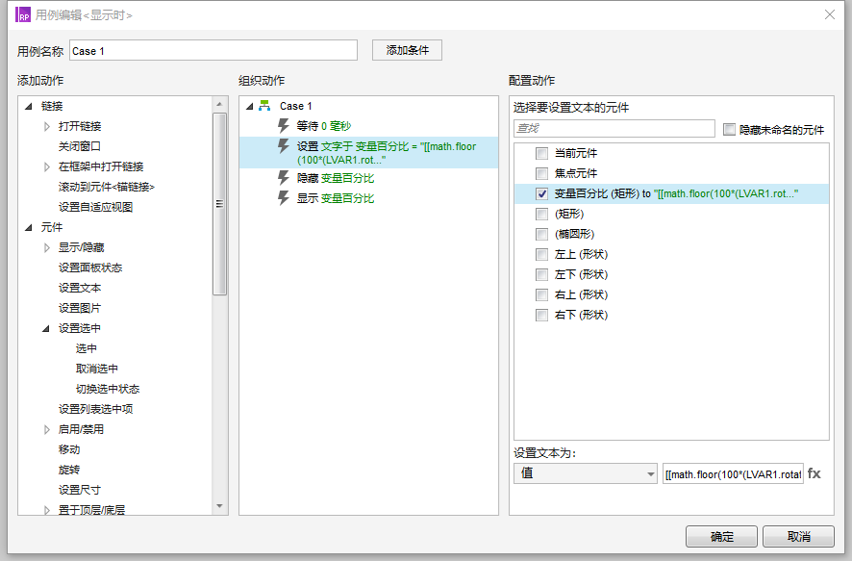The width and height of the screenshot is (852, 561).
Task: Click scroll down arrow in 添加动作 list
Action: (219, 506)
